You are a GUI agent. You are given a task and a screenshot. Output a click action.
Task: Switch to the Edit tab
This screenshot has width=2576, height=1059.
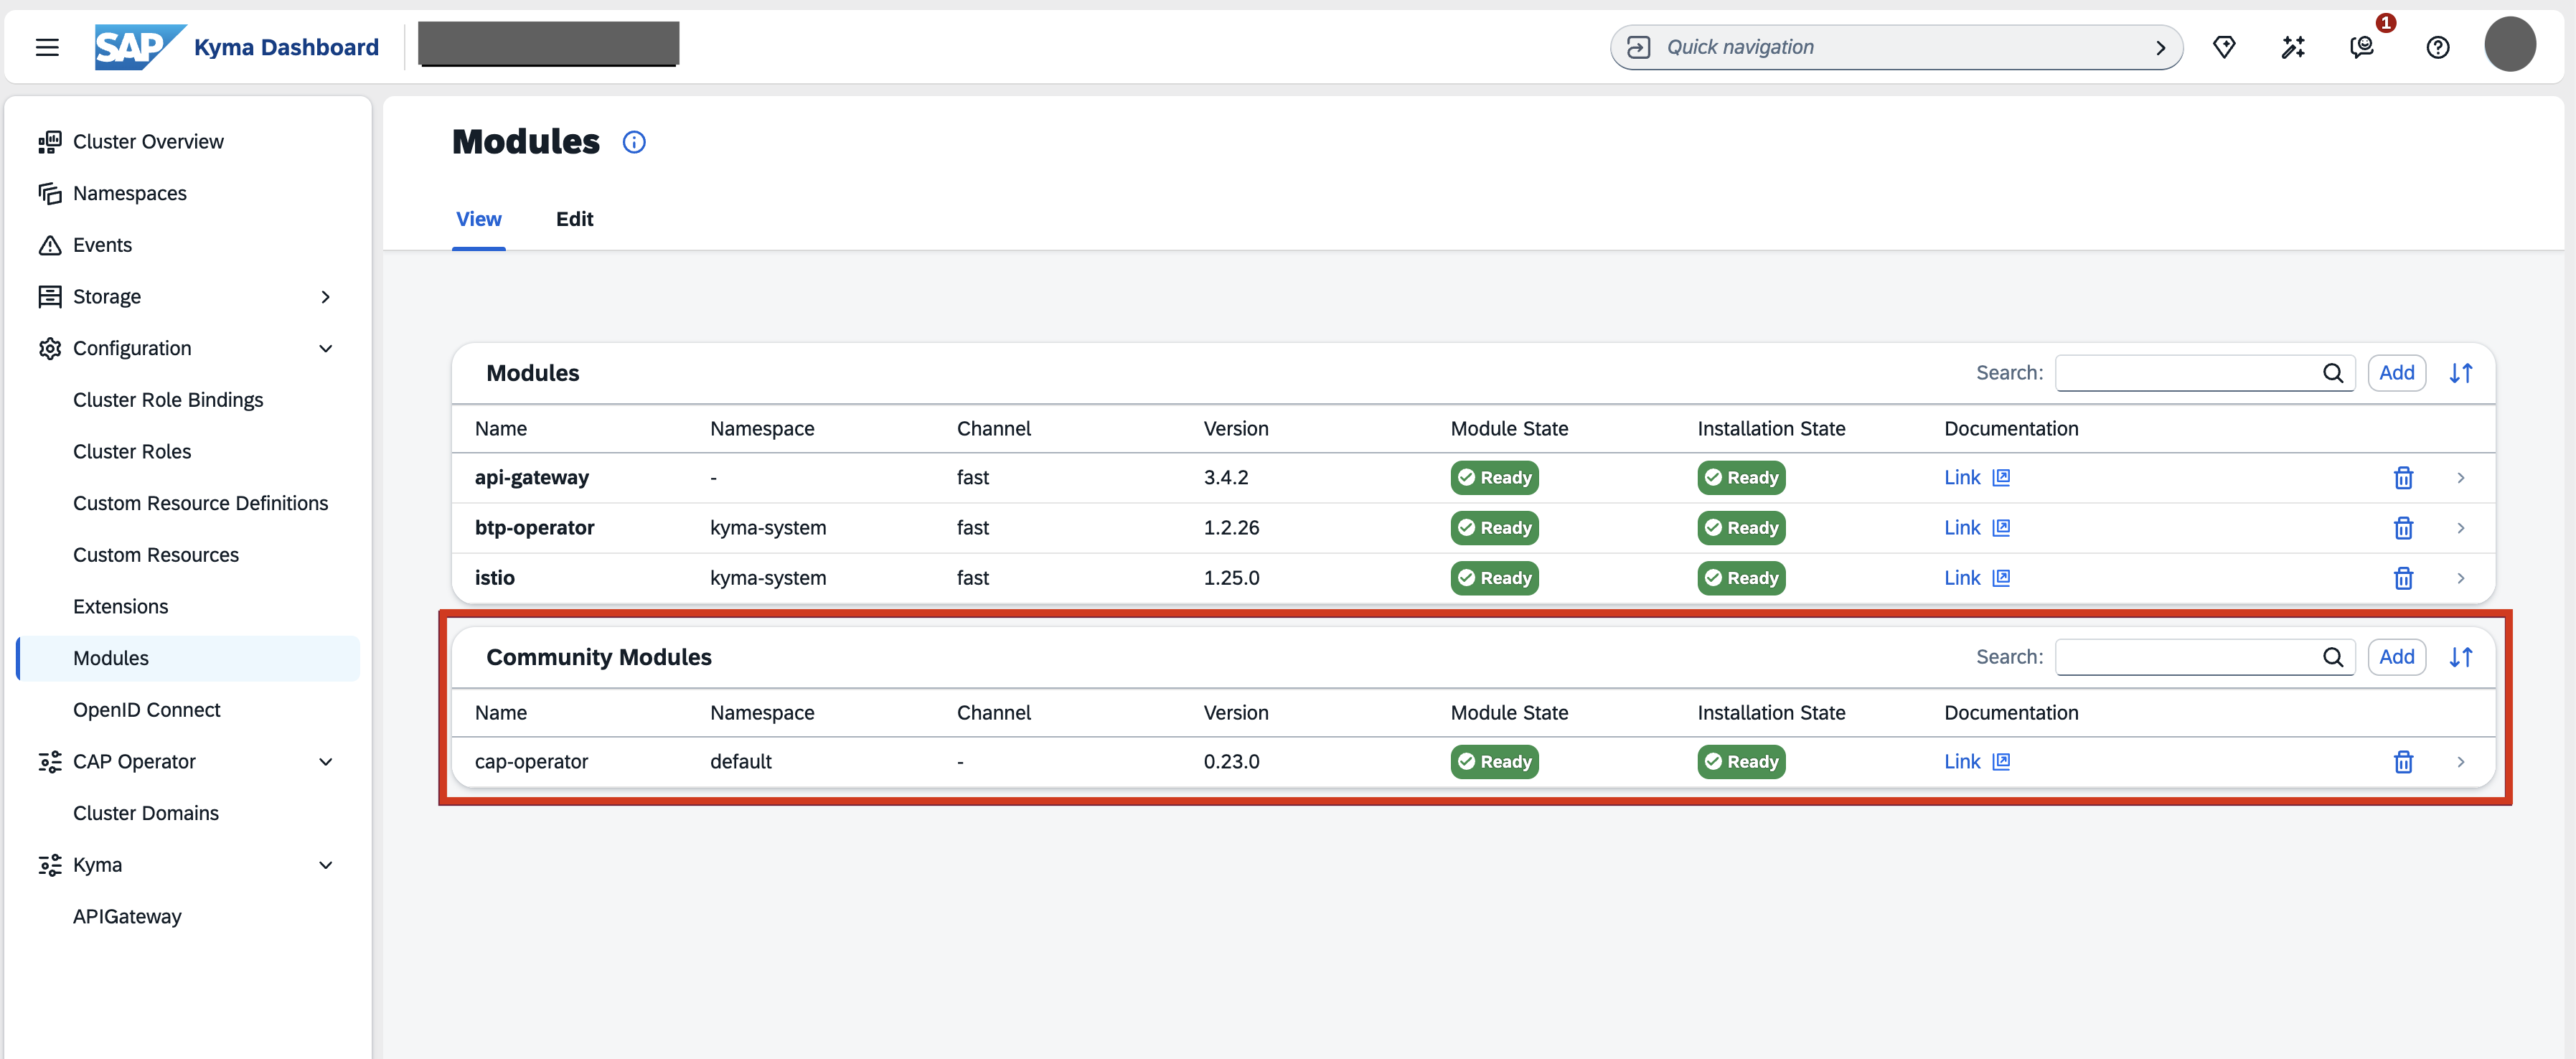(575, 219)
